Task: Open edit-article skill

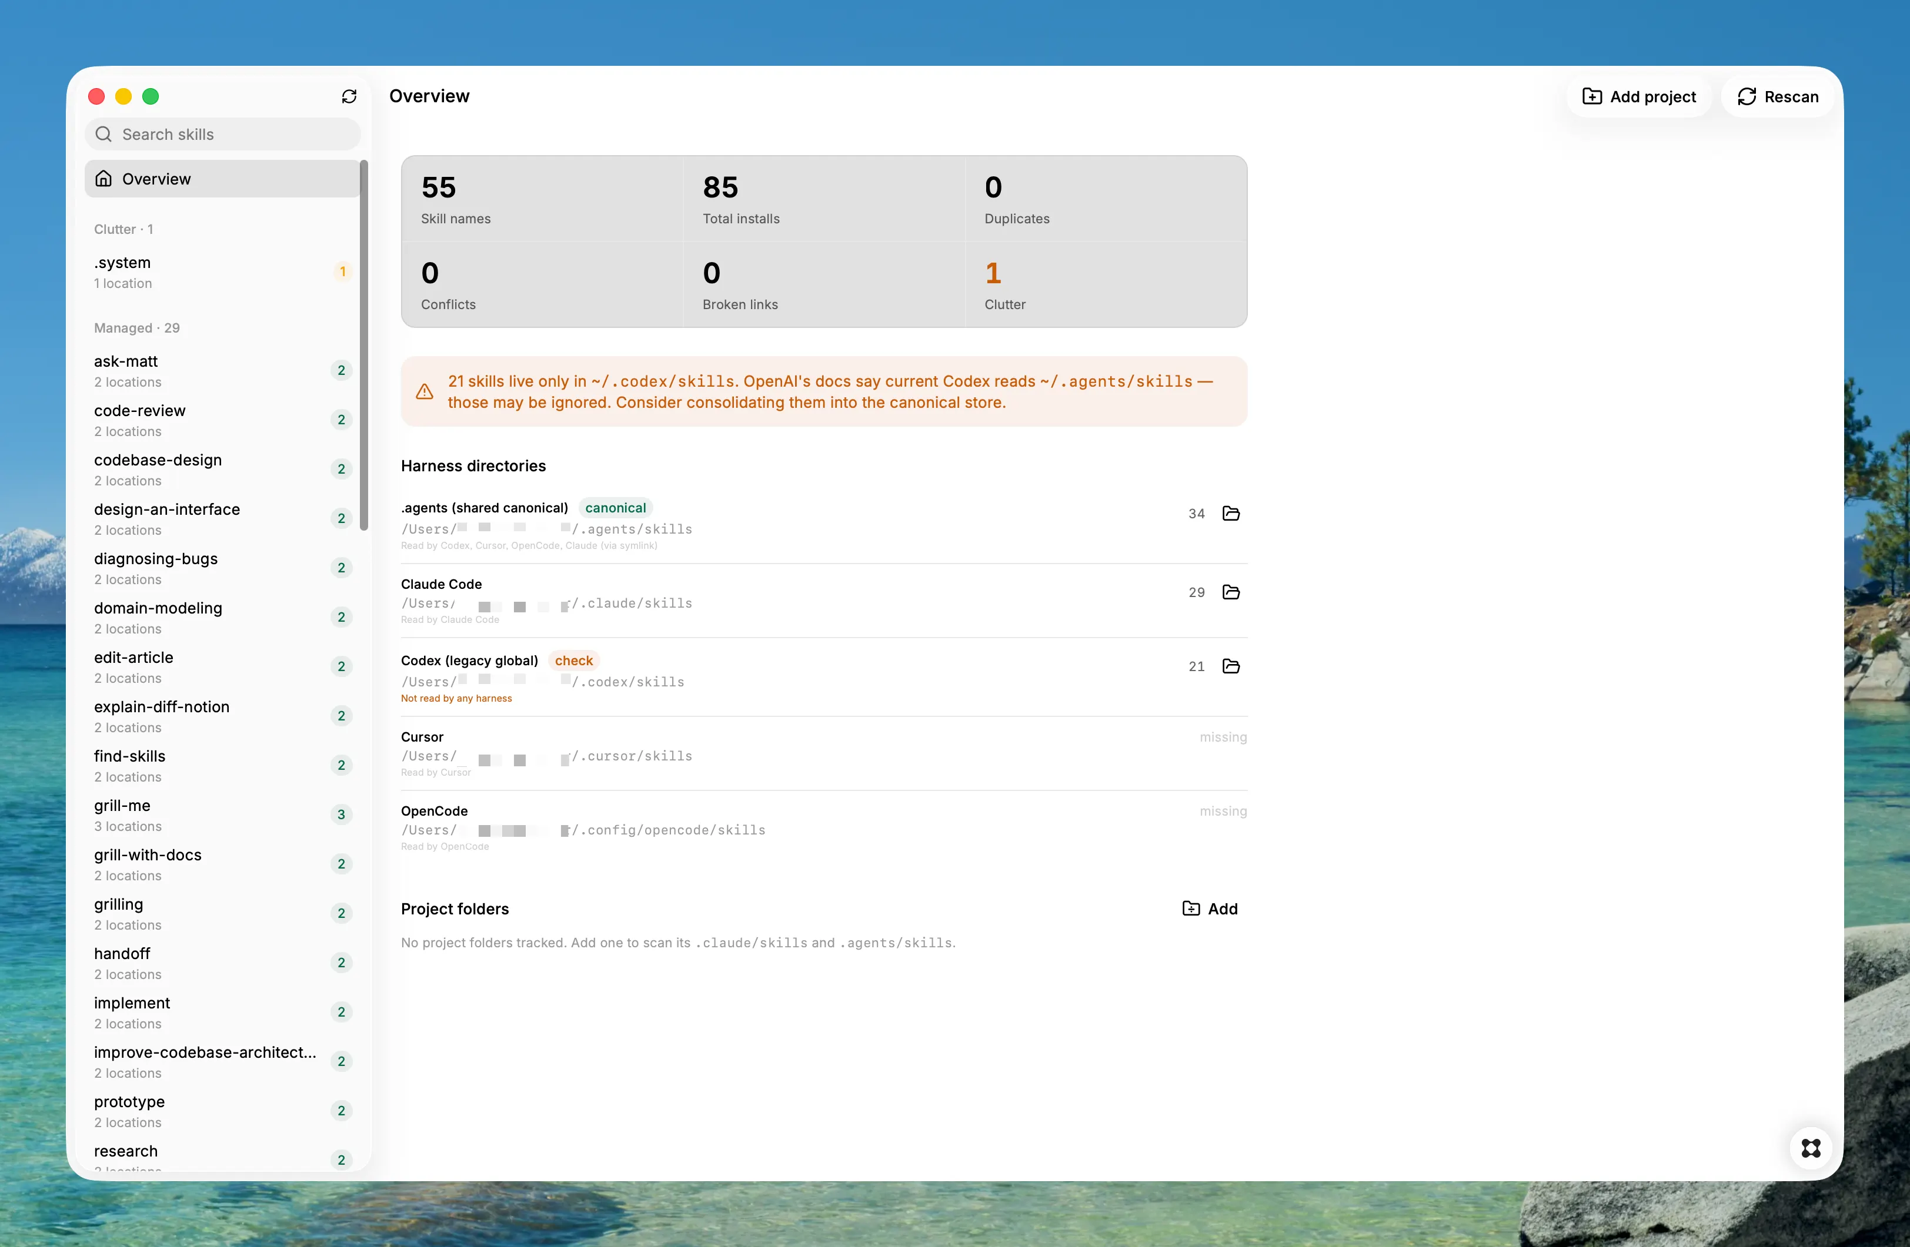Action: pos(222,666)
